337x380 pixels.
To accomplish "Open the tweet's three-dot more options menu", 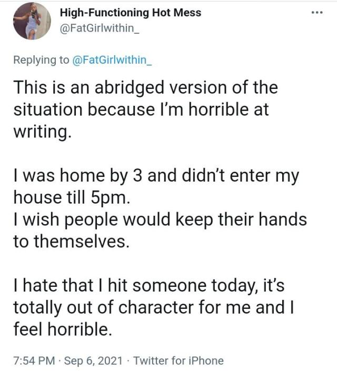I will point(316,13).
